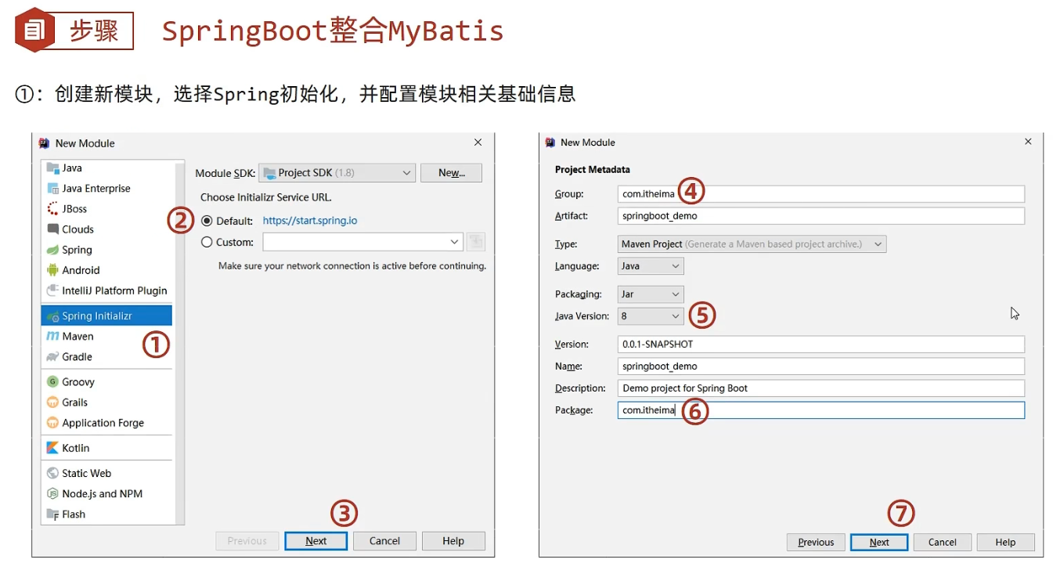Click the JBoss icon

click(52, 208)
